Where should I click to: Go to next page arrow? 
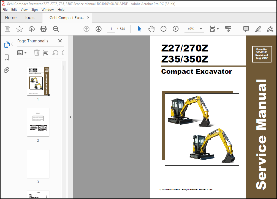(x=99, y=29)
